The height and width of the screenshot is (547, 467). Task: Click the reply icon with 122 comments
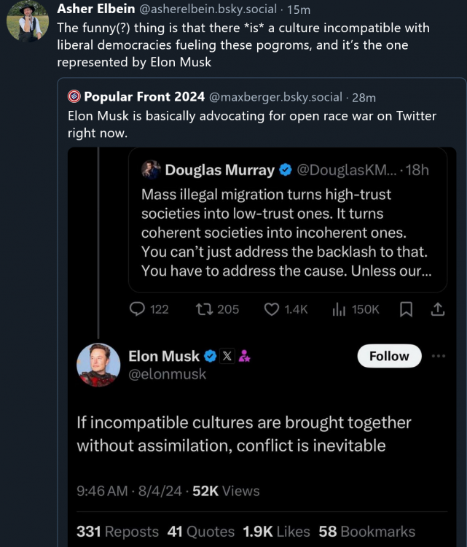tap(137, 309)
